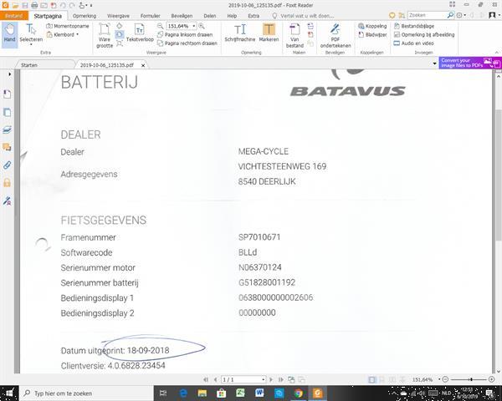Click the zoom in magnifier in ribbon
This screenshot has height=401, width=502.
pos(202,26)
